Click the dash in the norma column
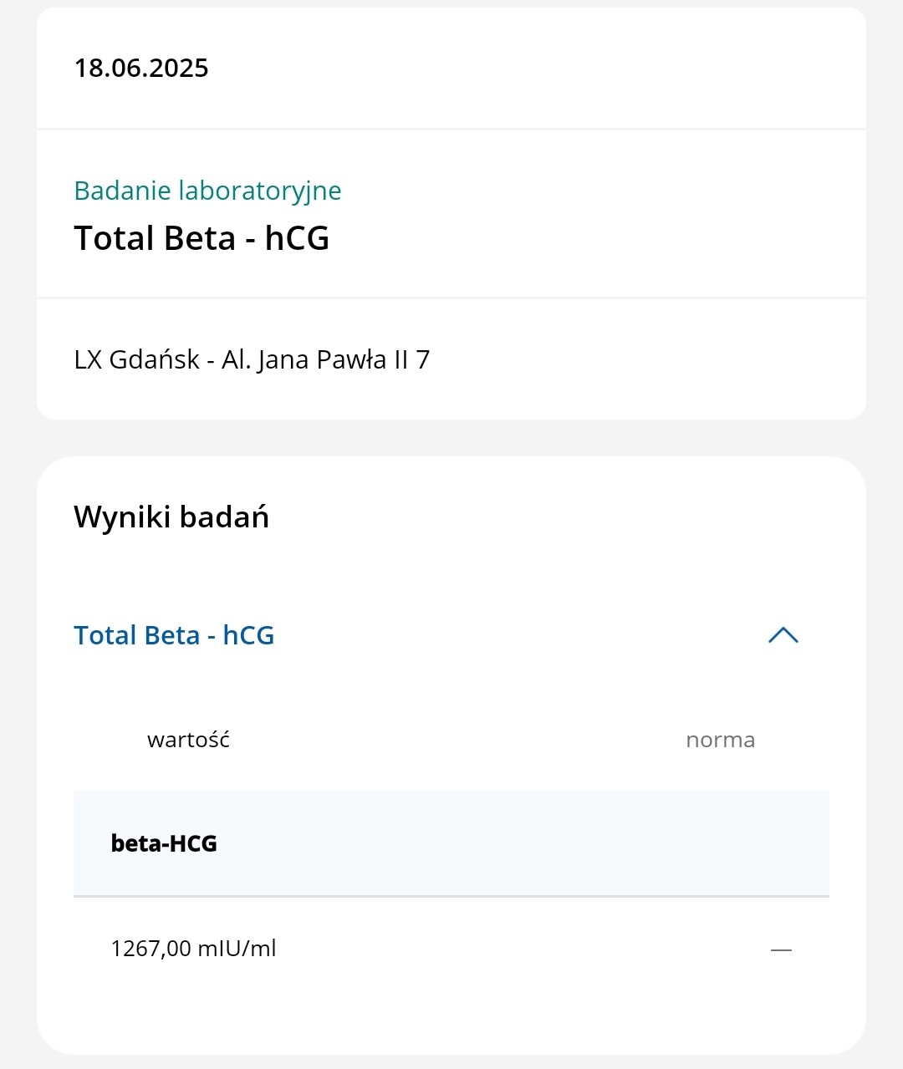Screen dimensions: 903x1069 click(781, 949)
